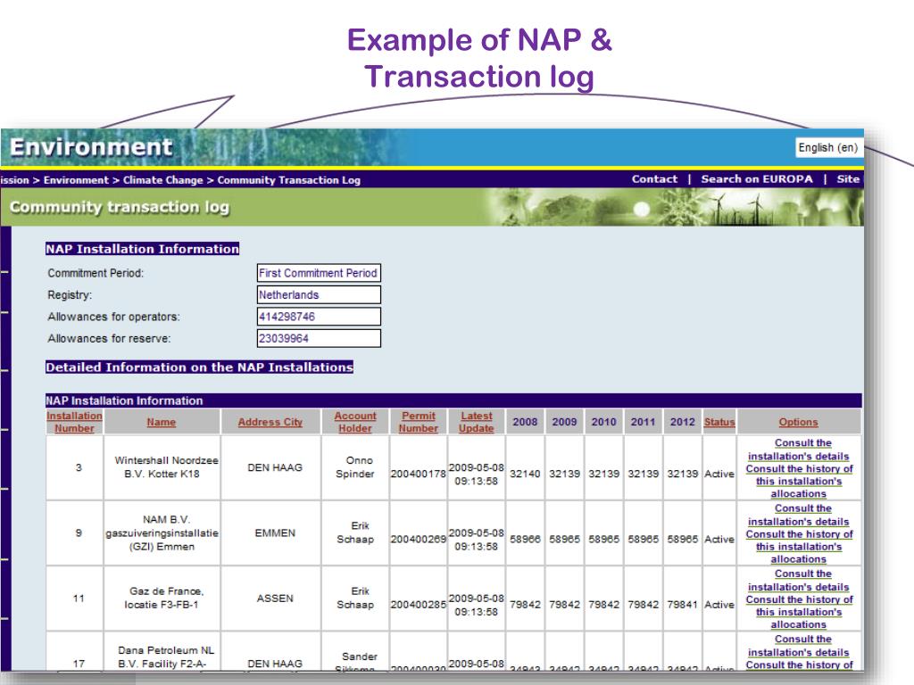Select permit number 200400285
914x685 pixels.
418,605
